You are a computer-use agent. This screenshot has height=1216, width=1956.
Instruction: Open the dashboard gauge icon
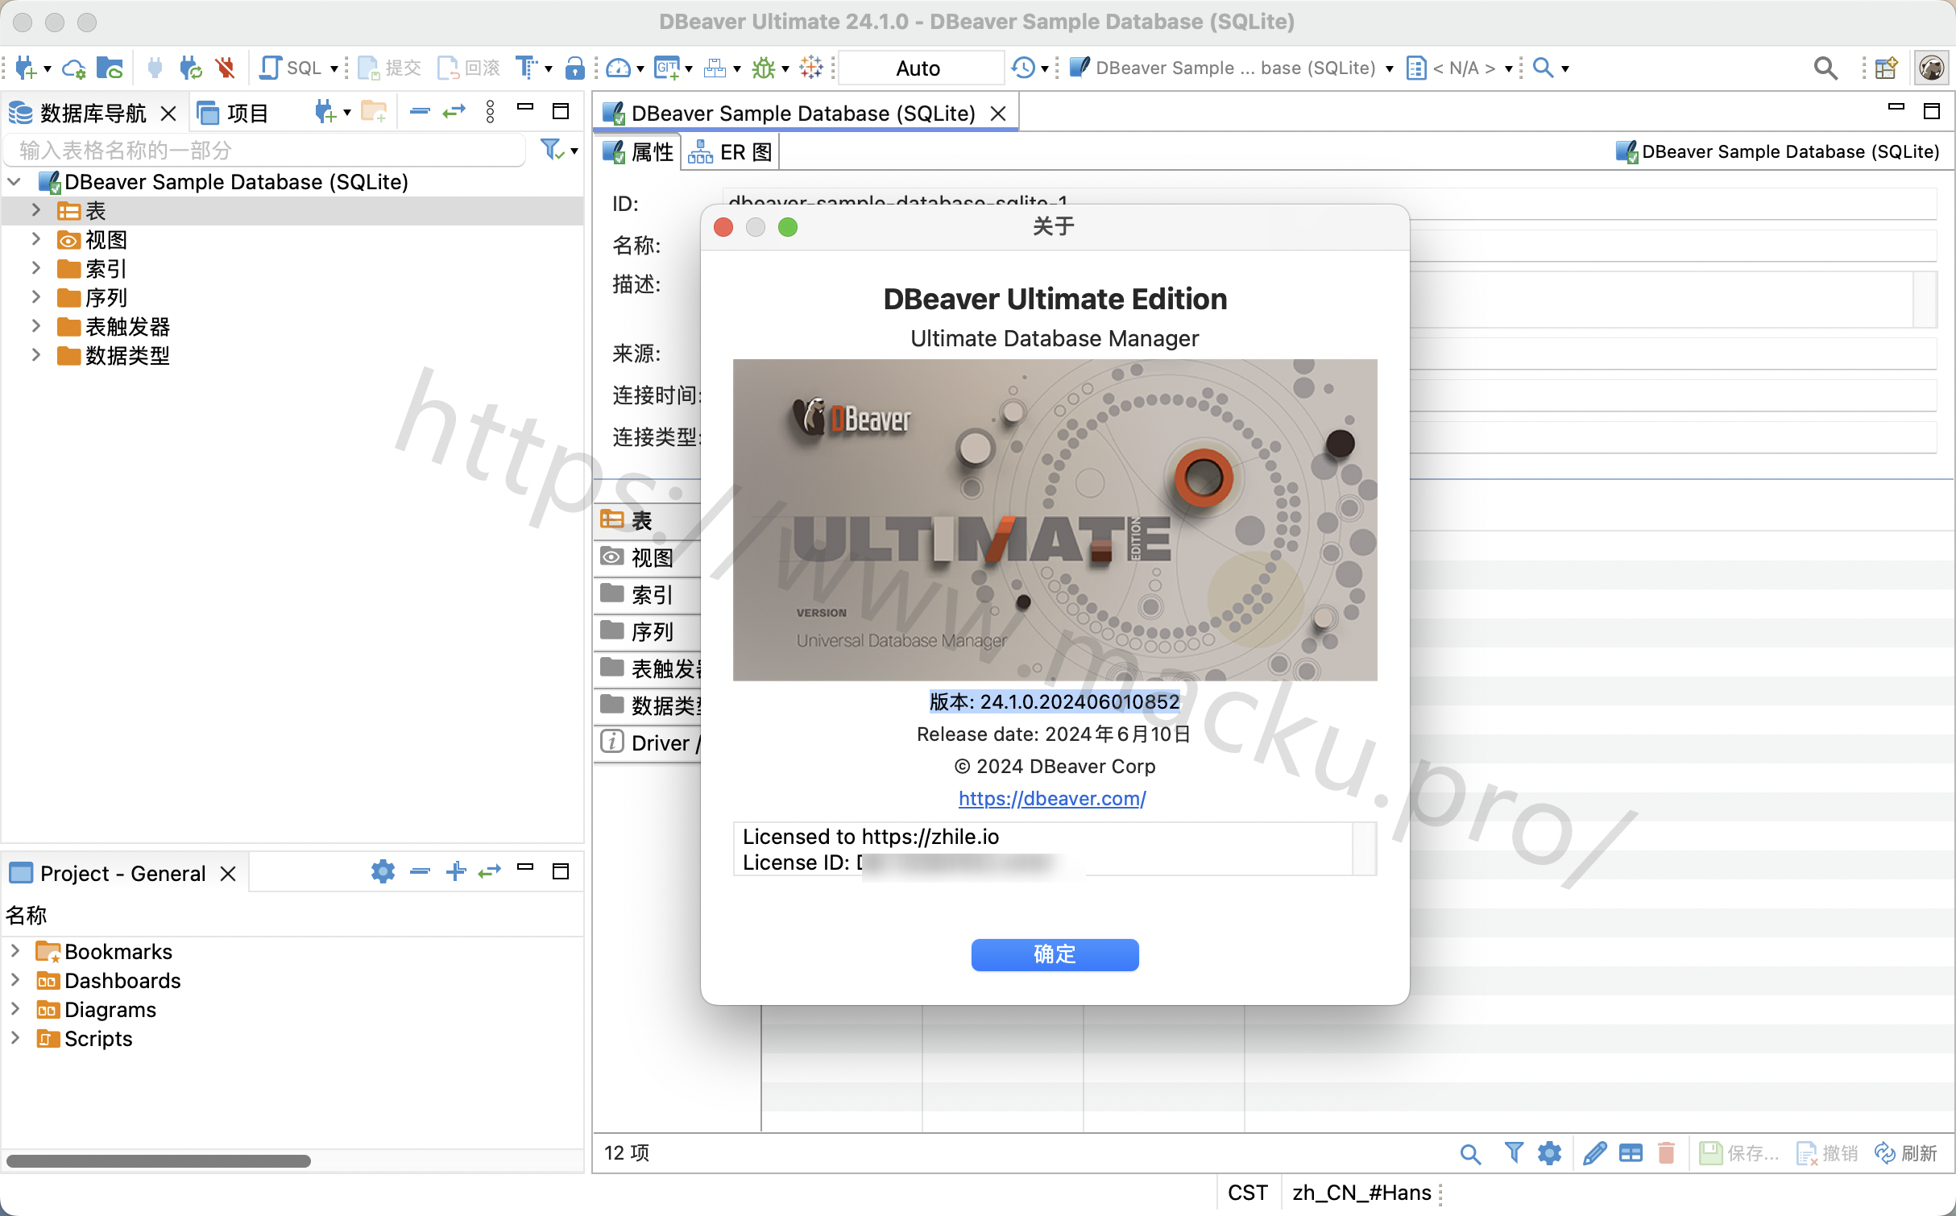(x=618, y=68)
